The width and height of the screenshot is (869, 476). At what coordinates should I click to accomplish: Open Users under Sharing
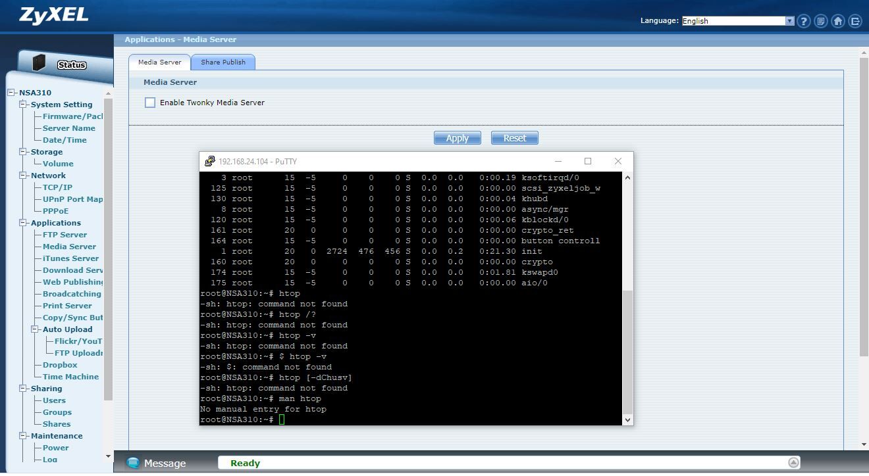[54, 400]
